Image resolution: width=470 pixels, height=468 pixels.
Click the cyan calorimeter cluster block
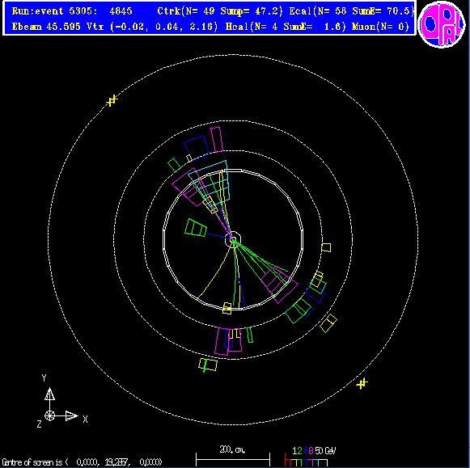[210, 183]
